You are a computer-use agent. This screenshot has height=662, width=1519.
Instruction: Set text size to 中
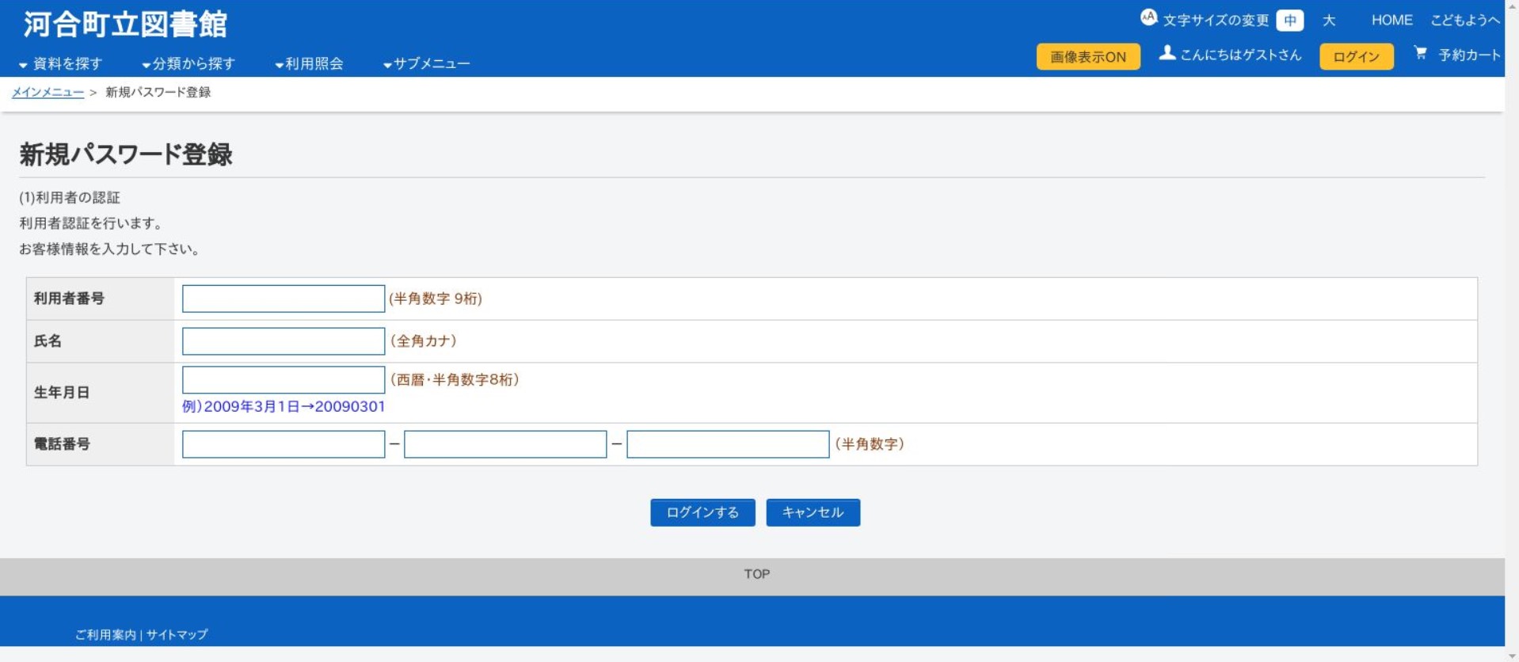point(1290,21)
